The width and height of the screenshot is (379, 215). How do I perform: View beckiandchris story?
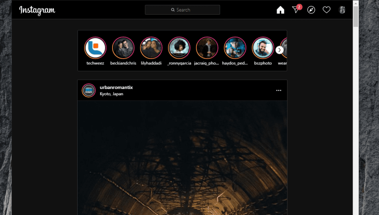[123, 48]
